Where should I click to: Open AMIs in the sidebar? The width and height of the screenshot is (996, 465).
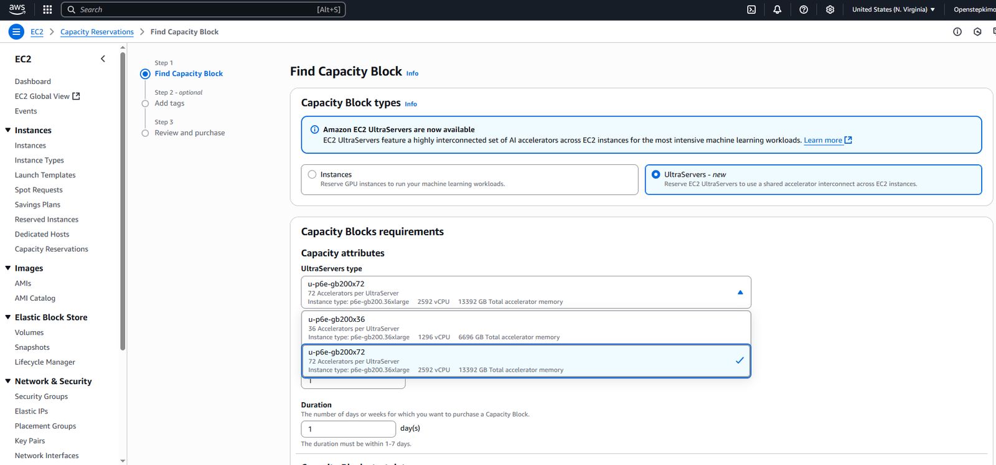[x=23, y=283]
